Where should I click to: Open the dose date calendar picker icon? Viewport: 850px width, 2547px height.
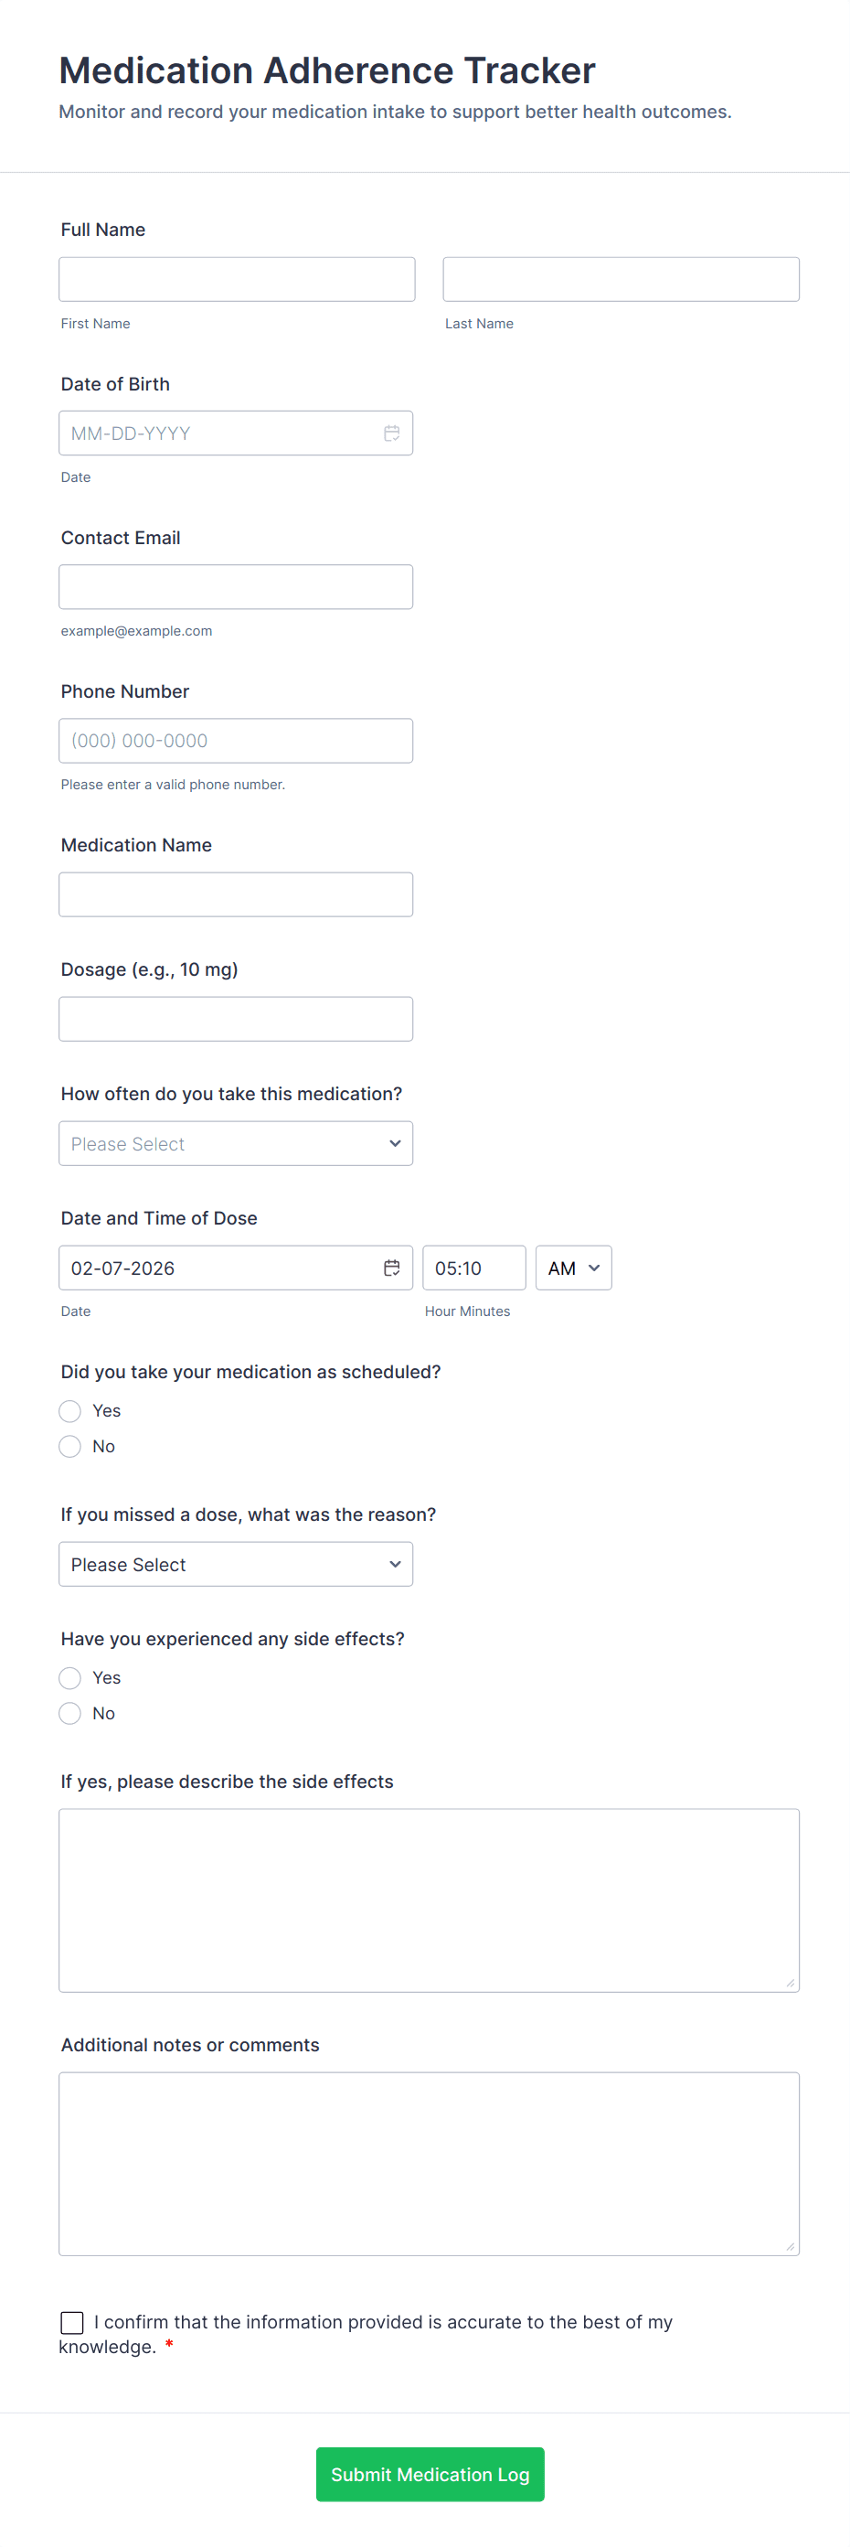pos(391,1268)
